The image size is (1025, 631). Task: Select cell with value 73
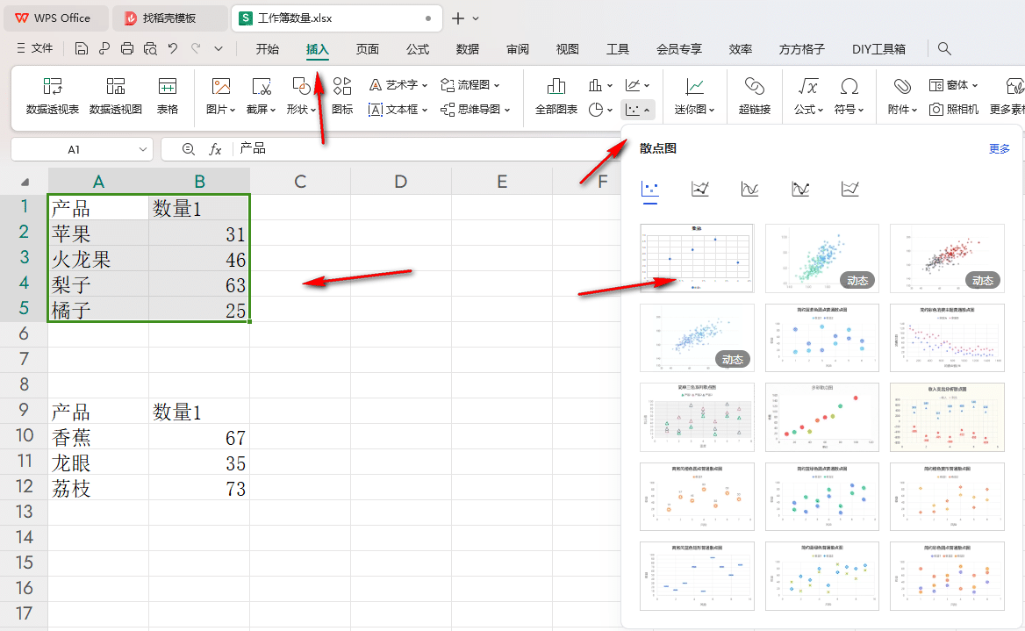coord(198,489)
